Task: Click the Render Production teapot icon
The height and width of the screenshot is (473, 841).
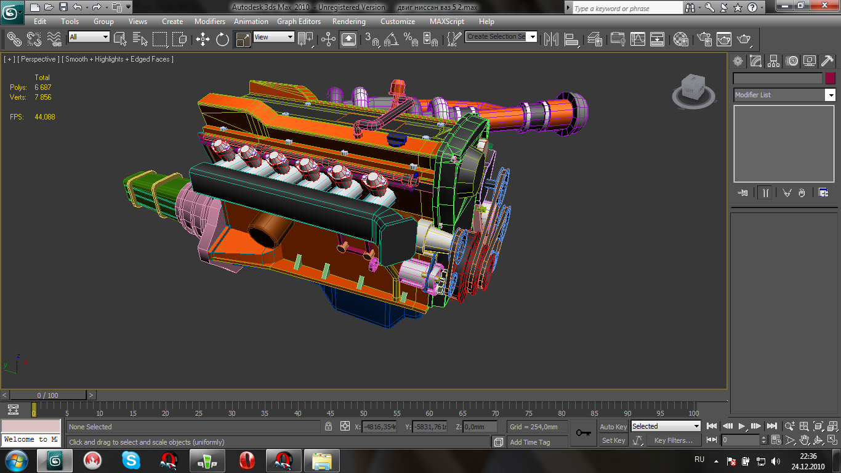Action: pos(744,39)
